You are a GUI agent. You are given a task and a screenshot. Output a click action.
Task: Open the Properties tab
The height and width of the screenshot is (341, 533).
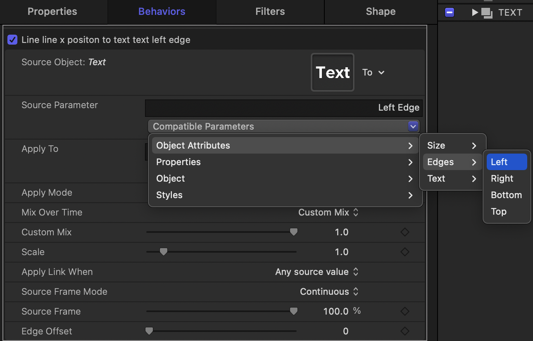click(x=52, y=11)
